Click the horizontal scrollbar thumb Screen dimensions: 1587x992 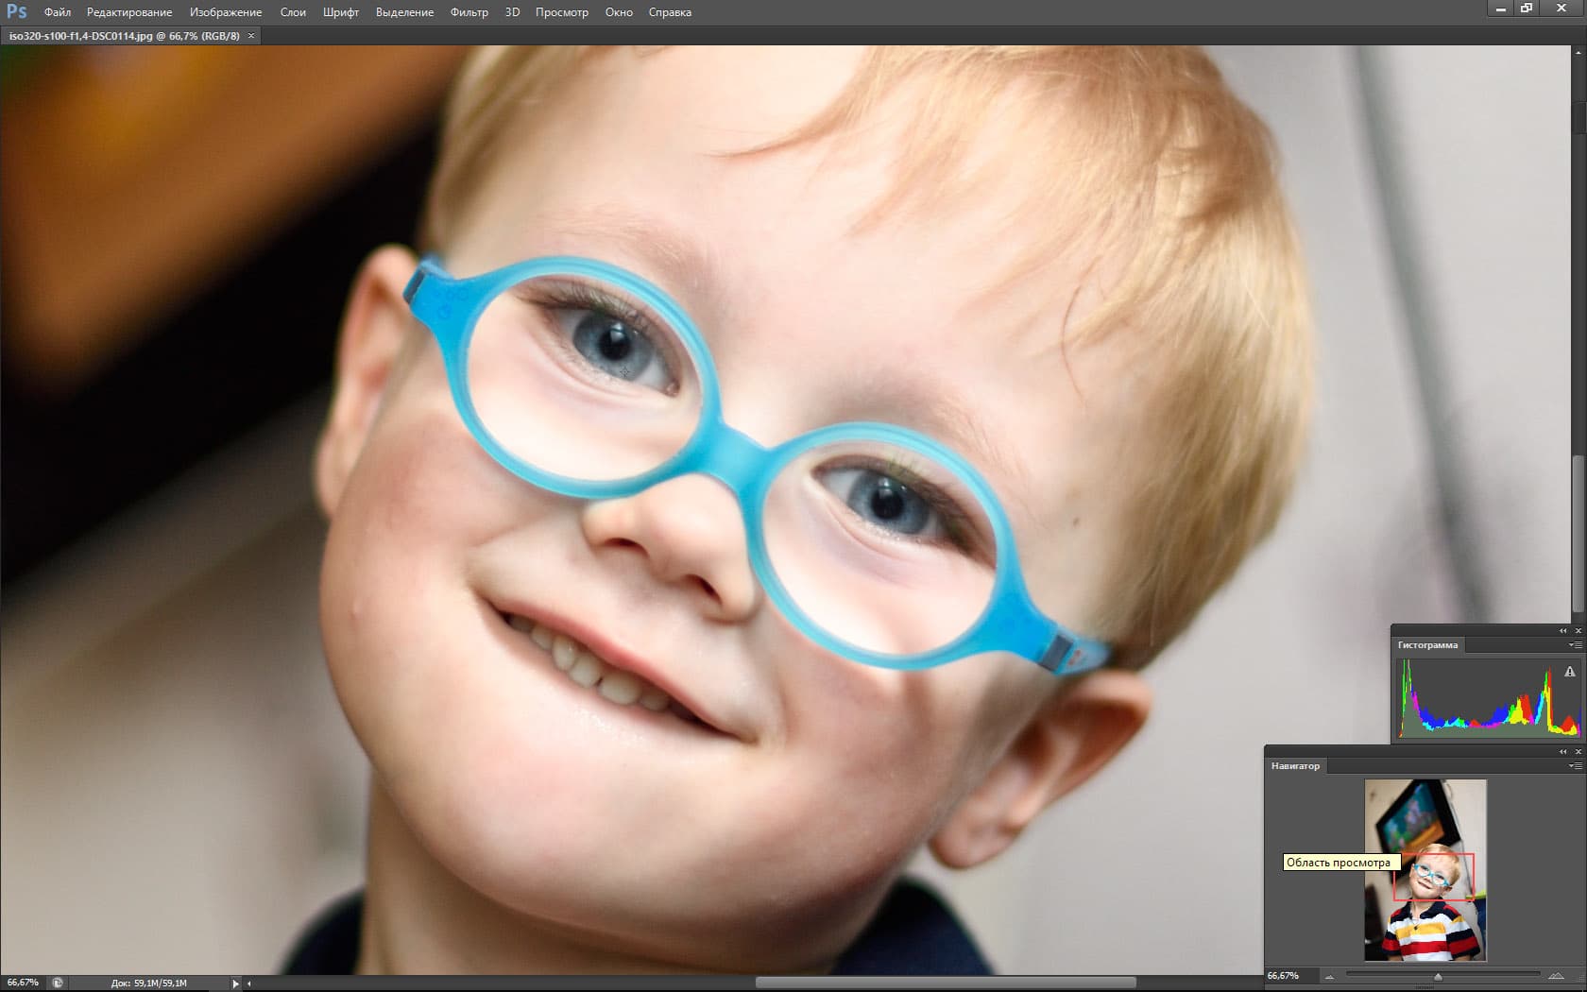tap(946, 983)
